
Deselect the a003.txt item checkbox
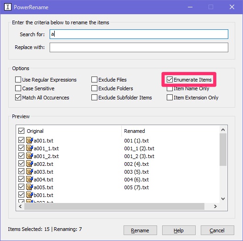click(21, 171)
